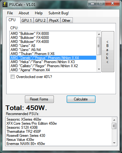Screen dimensions: 122x153
Task: Select AMD "Bulldozer" FX-8000 in CPU list
Action: tap(53, 34)
